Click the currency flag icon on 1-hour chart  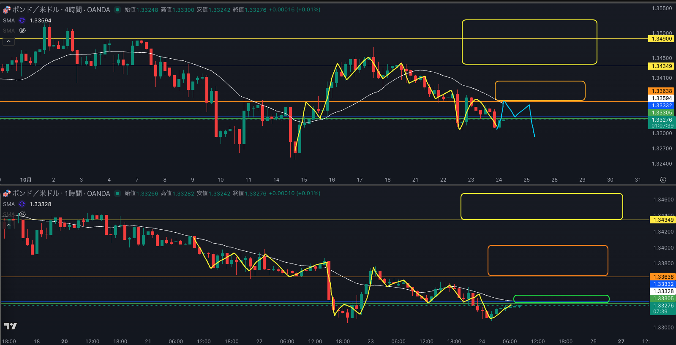click(7, 193)
